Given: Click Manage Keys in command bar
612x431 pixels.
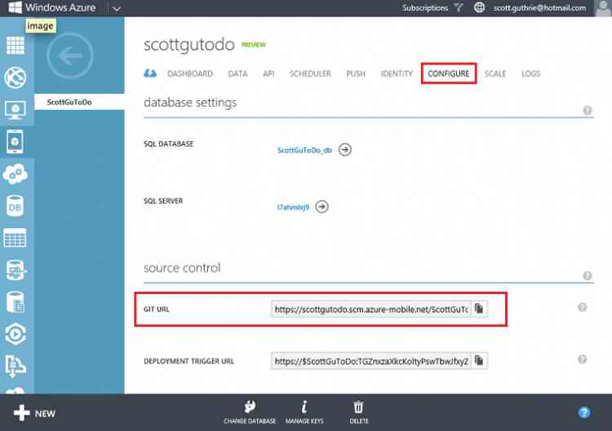Looking at the screenshot, I should click(304, 412).
